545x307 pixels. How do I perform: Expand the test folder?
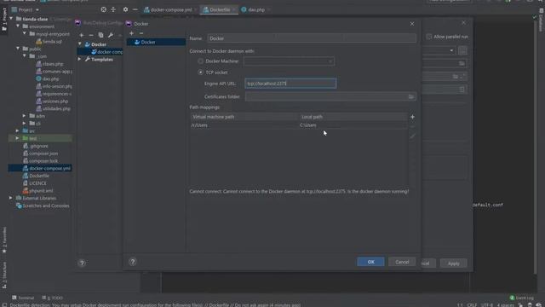click(x=18, y=138)
